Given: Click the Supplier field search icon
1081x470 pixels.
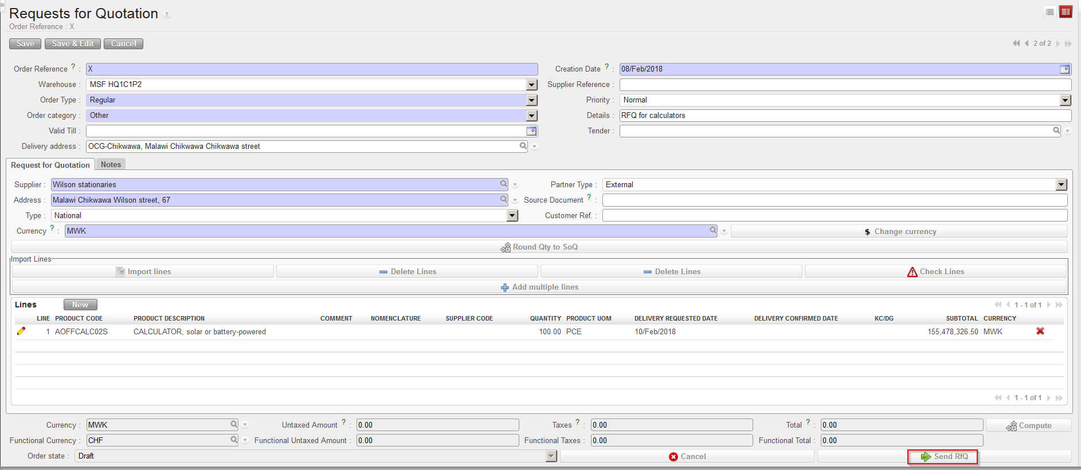Looking at the screenshot, I should point(503,184).
